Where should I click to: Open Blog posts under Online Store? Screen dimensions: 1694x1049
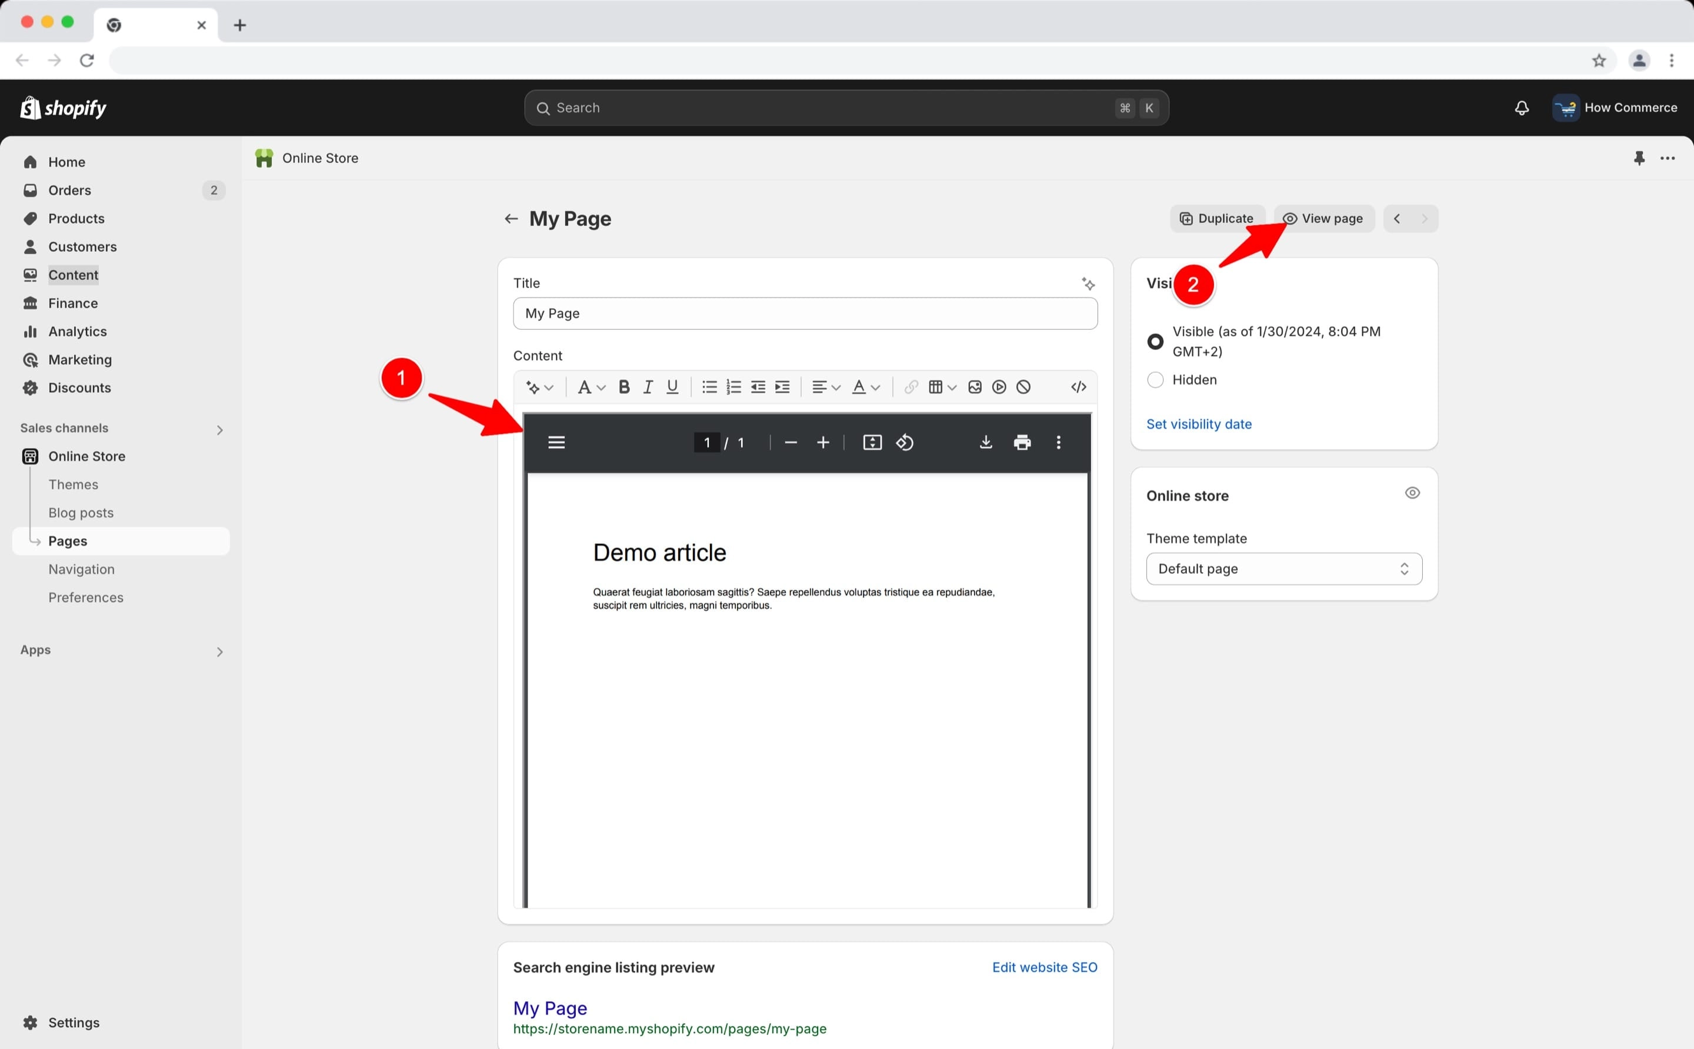tap(81, 513)
